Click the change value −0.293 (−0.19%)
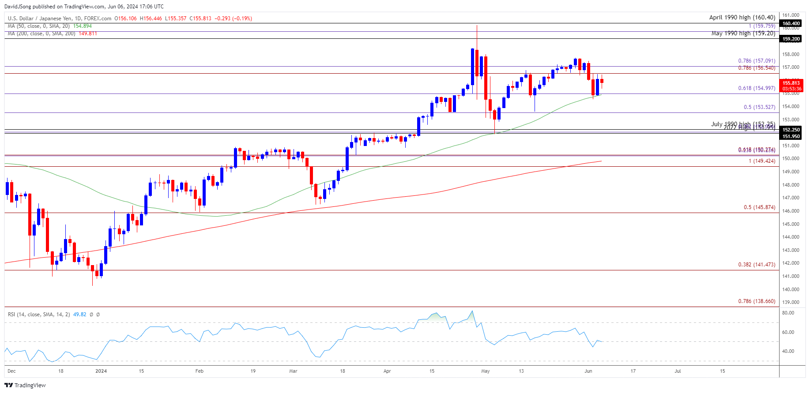This screenshot has height=393, width=810. (233, 19)
